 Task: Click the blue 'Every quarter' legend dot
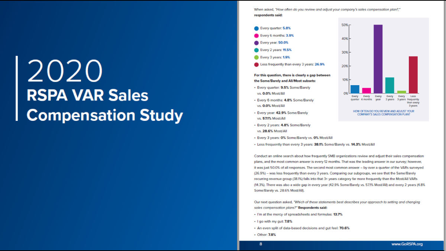click(x=256, y=28)
